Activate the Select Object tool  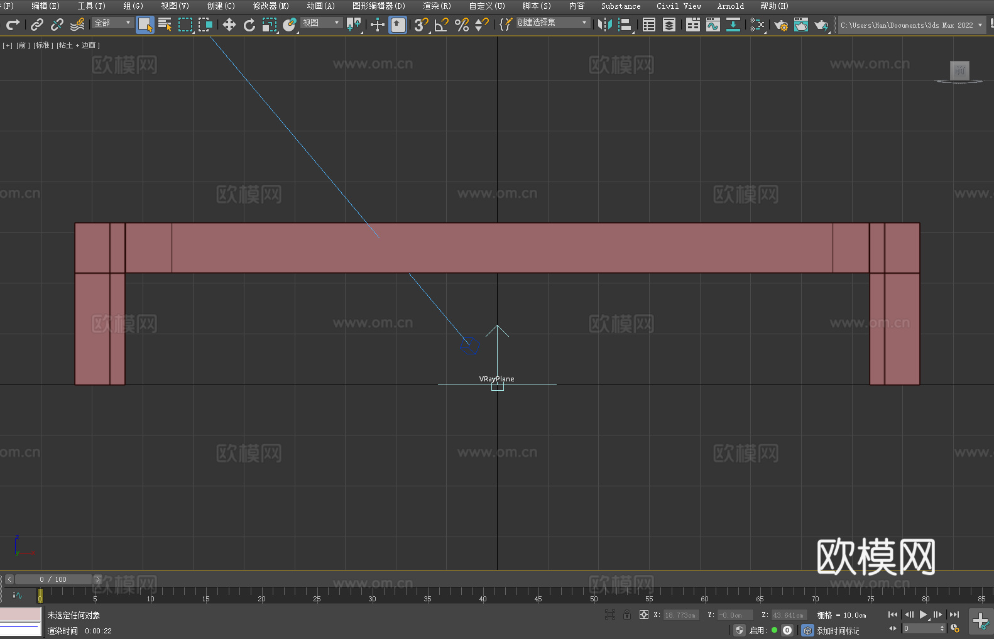click(145, 25)
